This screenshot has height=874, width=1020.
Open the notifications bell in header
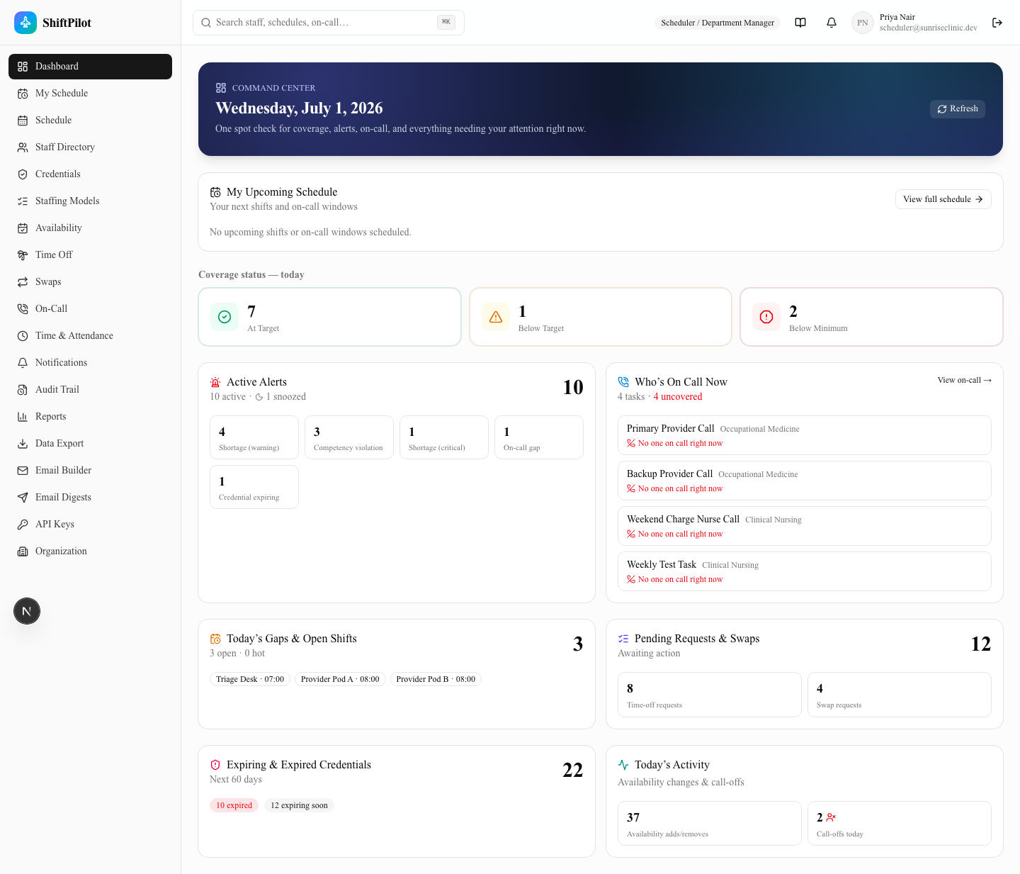coord(832,23)
